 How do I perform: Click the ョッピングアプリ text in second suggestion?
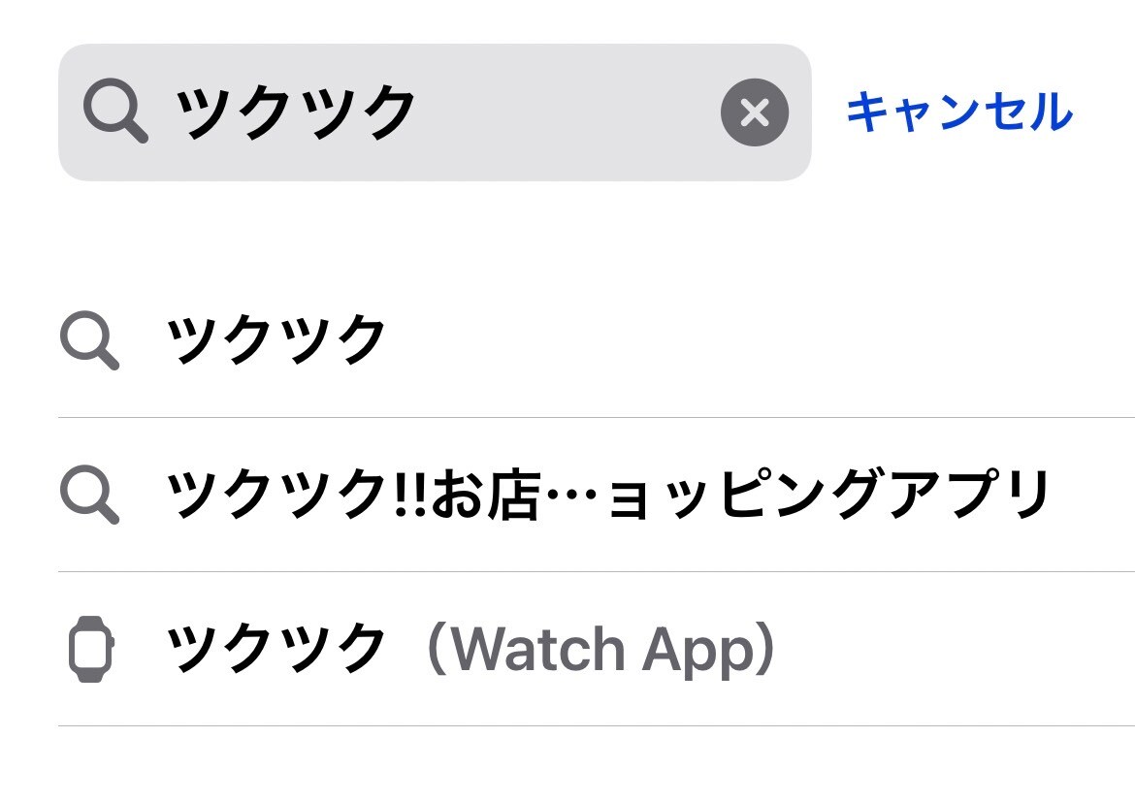829,495
